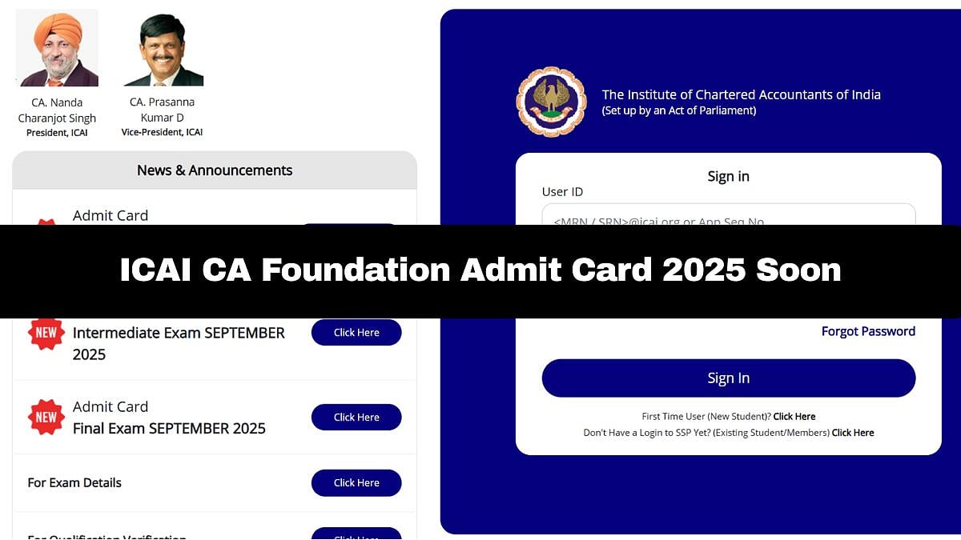Follow the Existing Student/Members Click Here link
Viewport: 961px width, 540px height.
(853, 433)
